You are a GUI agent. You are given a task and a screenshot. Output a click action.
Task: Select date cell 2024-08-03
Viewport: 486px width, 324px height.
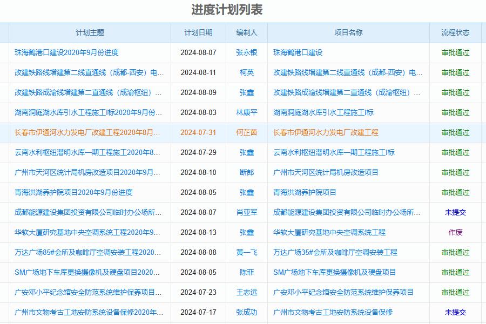pyautogui.click(x=198, y=112)
